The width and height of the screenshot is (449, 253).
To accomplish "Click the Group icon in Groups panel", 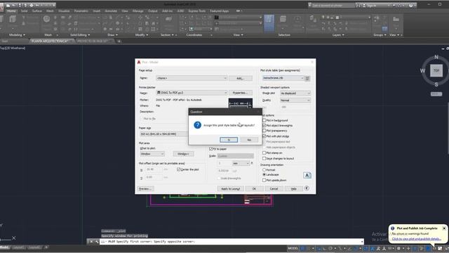I will point(377,19).
